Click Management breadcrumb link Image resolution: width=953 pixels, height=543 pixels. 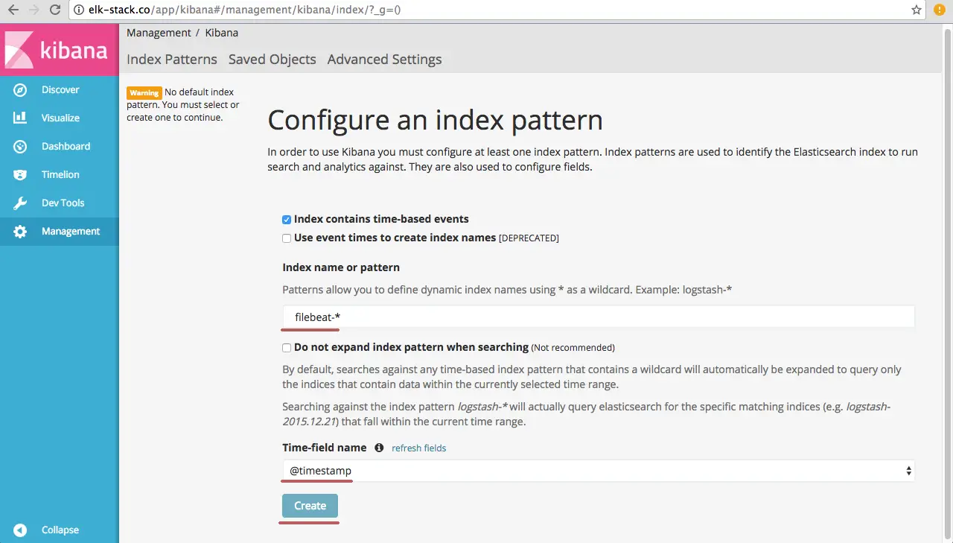(159, 33)
